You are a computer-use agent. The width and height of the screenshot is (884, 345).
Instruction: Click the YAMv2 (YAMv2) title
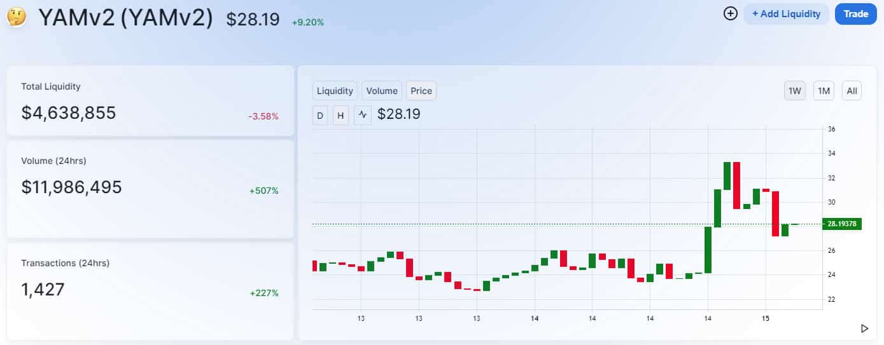[125, 18]
